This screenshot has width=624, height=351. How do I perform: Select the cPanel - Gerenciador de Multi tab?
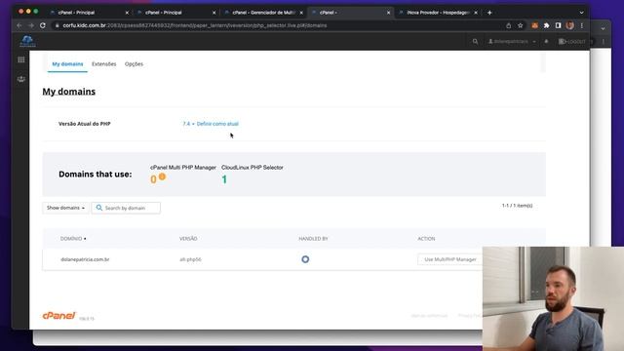[x=263, y=13]
